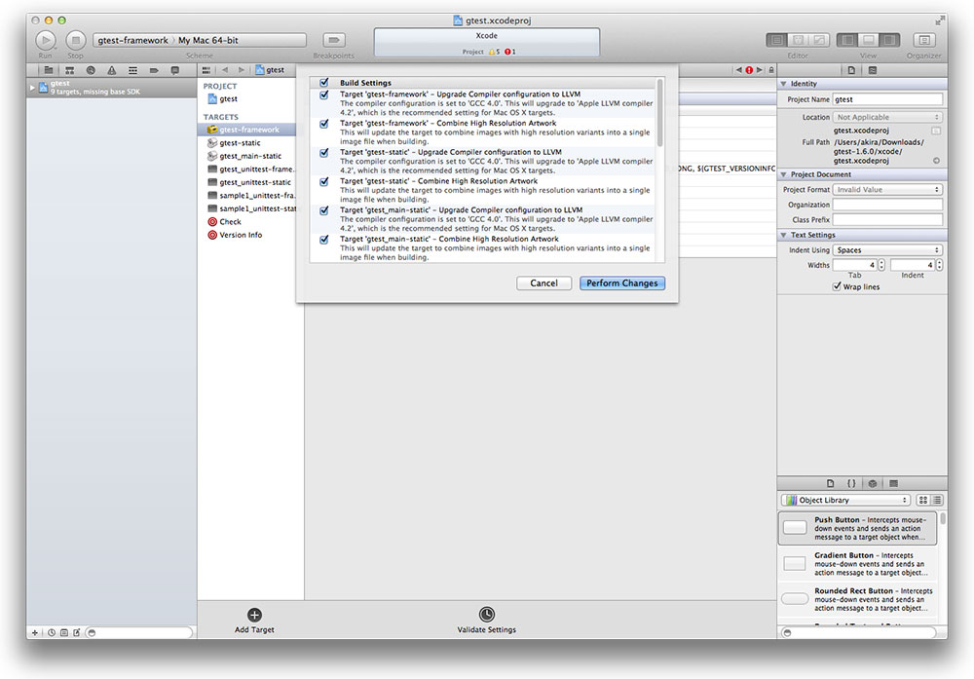Click the Indent width stepper
974x679 pixels.
tap(939, 265)
